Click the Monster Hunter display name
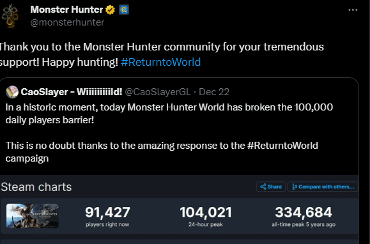The width and height of the screenshot is (370, 244). tap(66, 10)
